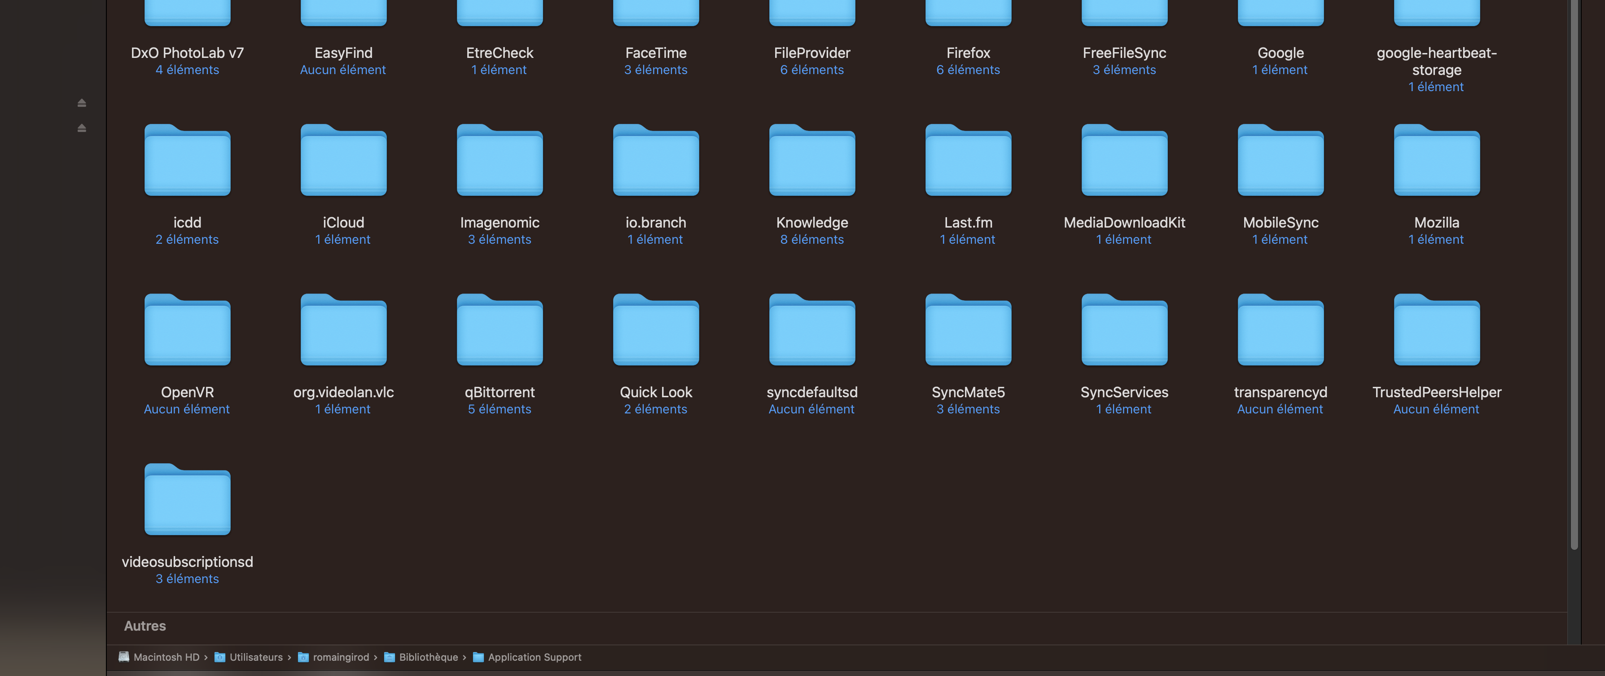Click the upper eject icon in sidebar
Image resolution: width=1605 pixels, height=676 pixels.
pyautogui.click(x=82, y=103)
